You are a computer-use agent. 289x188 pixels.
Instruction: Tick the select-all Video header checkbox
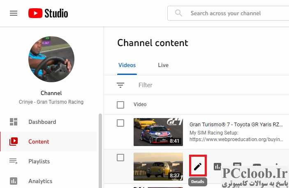120,105
